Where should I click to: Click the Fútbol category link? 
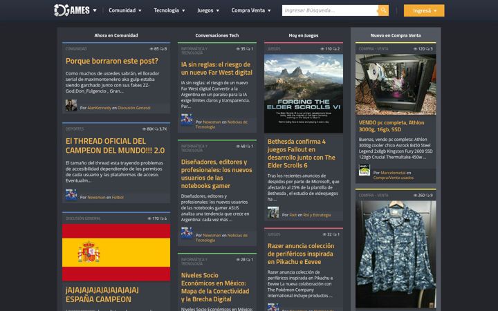coord(118,198)
